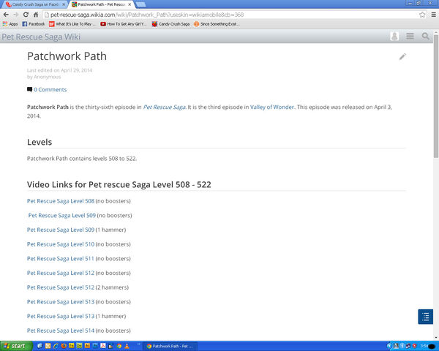Click the page vertical scrollbar thumb

436,96
